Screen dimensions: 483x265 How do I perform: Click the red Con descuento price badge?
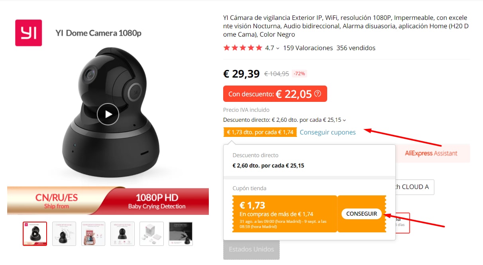(275, 94)
